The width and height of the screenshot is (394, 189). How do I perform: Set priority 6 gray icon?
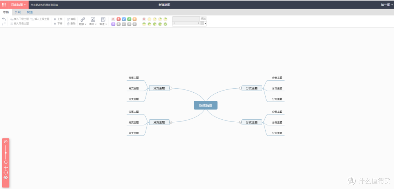point(119,24)
